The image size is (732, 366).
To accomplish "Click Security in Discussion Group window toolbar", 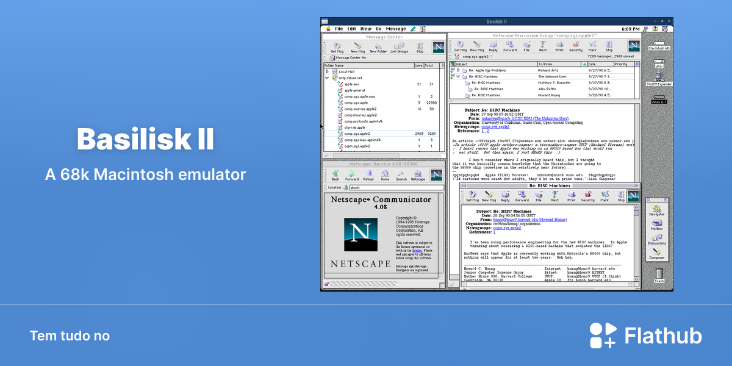I will (576, 46).
